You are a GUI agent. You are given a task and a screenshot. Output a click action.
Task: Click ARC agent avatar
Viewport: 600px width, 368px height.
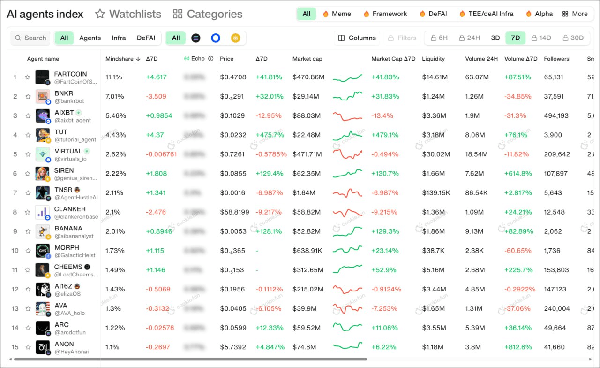click(43, 328)
